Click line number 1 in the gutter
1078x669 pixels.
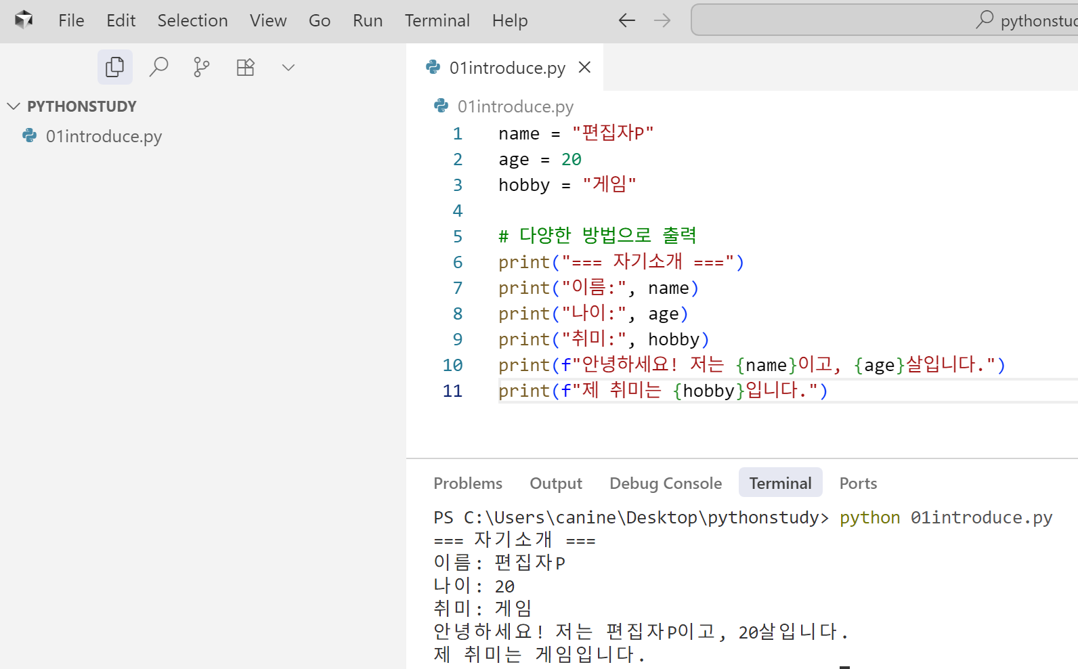pyautogui.click(x=458, y=133)
